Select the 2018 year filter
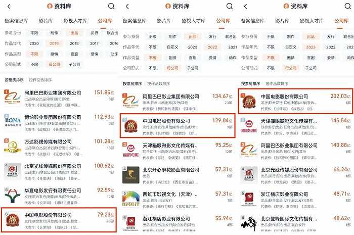The height and width of the screenshot is (235, 354). pos(74,43)
